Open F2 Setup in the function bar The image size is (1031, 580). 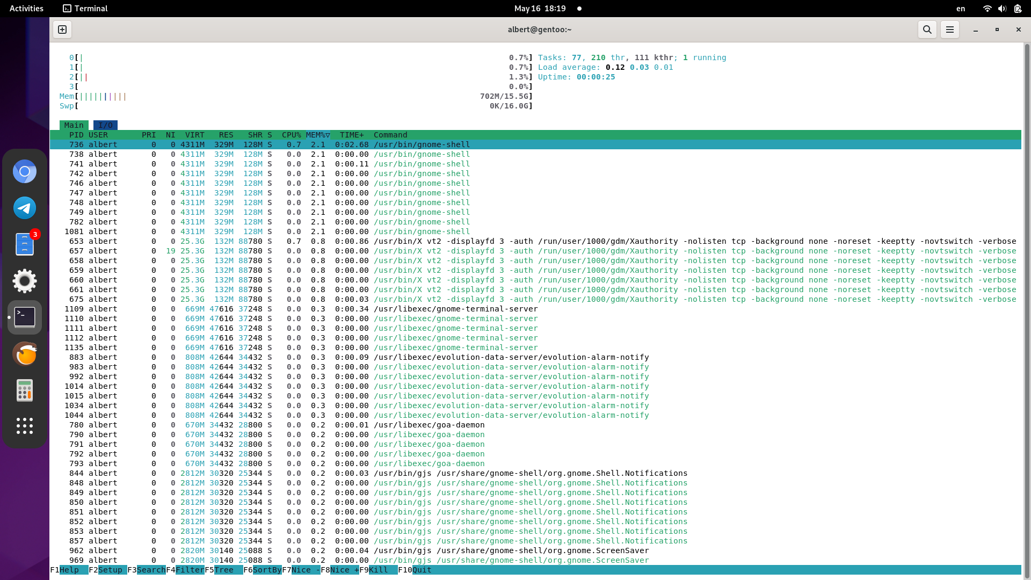tap(108, 570)
